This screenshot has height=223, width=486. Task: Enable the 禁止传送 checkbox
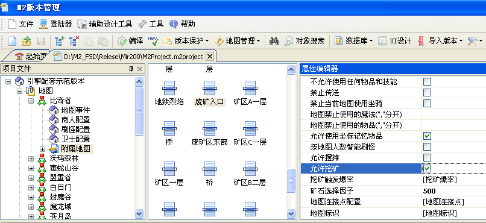pos(428,92)
